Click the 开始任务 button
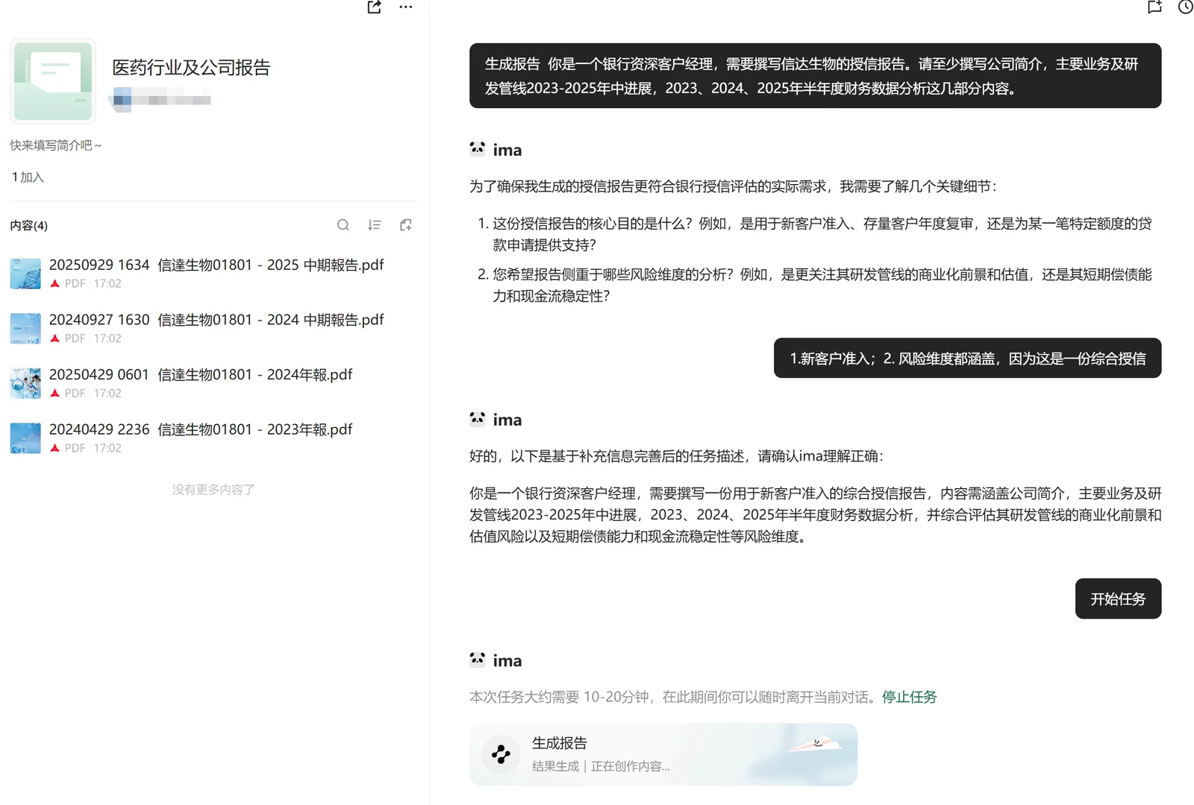The width and height of the screenshot is (1194, 805). 1117,599
